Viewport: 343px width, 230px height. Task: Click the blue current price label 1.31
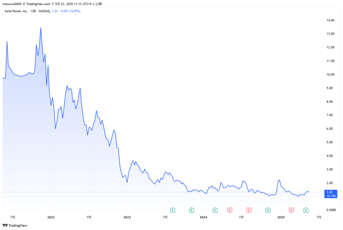click(x=331, y=194)
